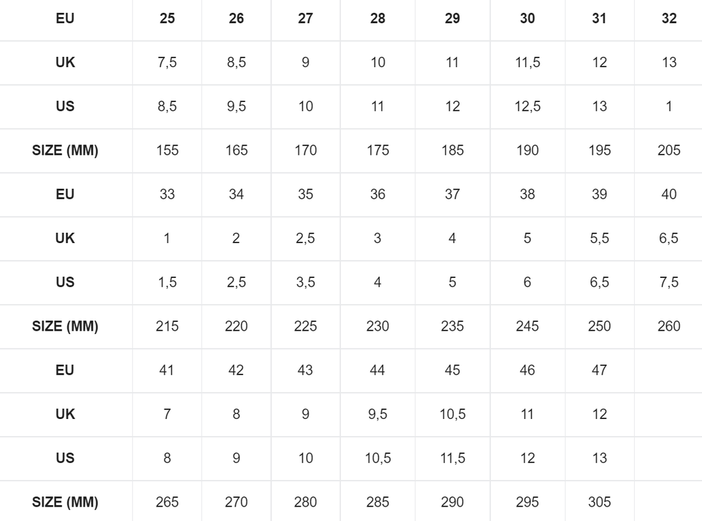This screenshot has width=702, height=521.
Task: Click the EU size 25 header cell
Action: (167, 18)
